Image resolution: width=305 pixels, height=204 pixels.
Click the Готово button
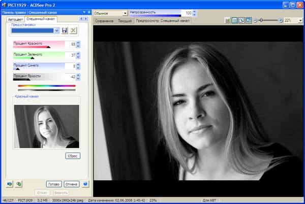[x=54, y=184]
